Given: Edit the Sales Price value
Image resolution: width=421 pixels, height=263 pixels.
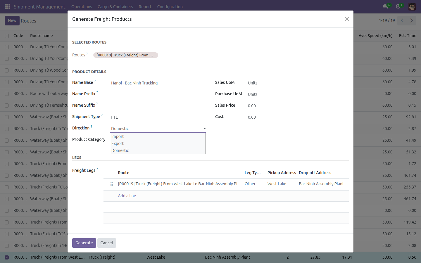Looking at the screenshot, I should [298, 106].
